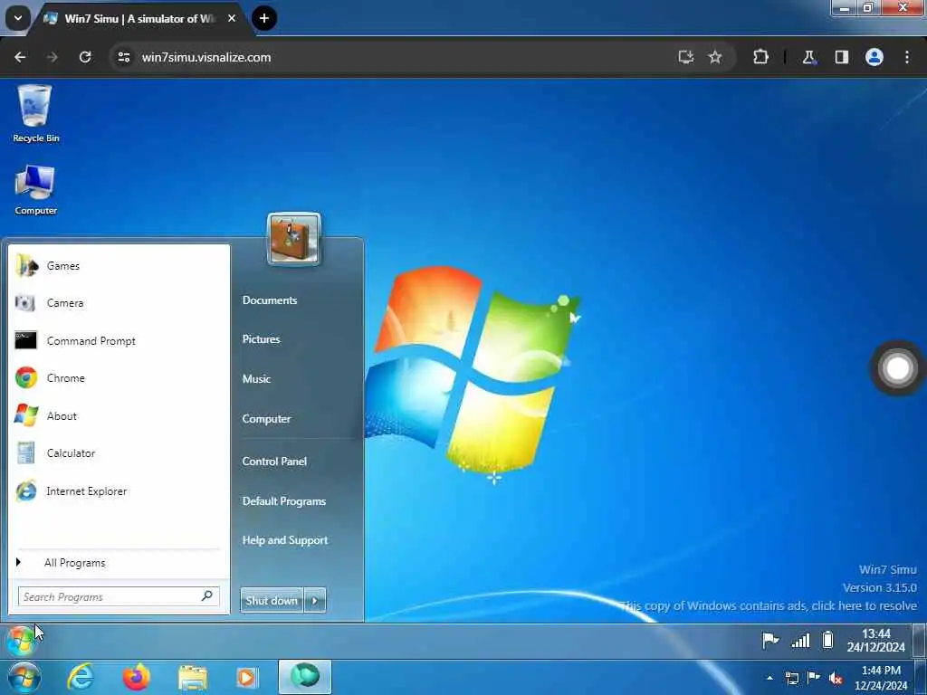
Task: Open the browser three-dot menu
Action: tap(907, 57)
